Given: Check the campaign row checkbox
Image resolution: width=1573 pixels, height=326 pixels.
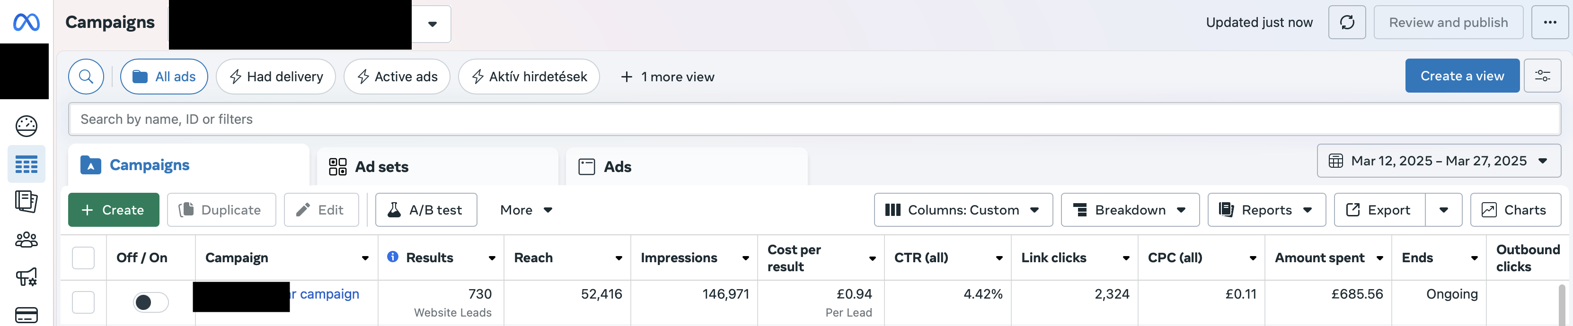Looking at the screenshot, I should (83, 302).
